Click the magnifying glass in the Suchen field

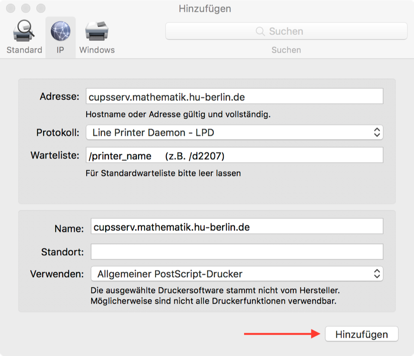pos(260,31)
